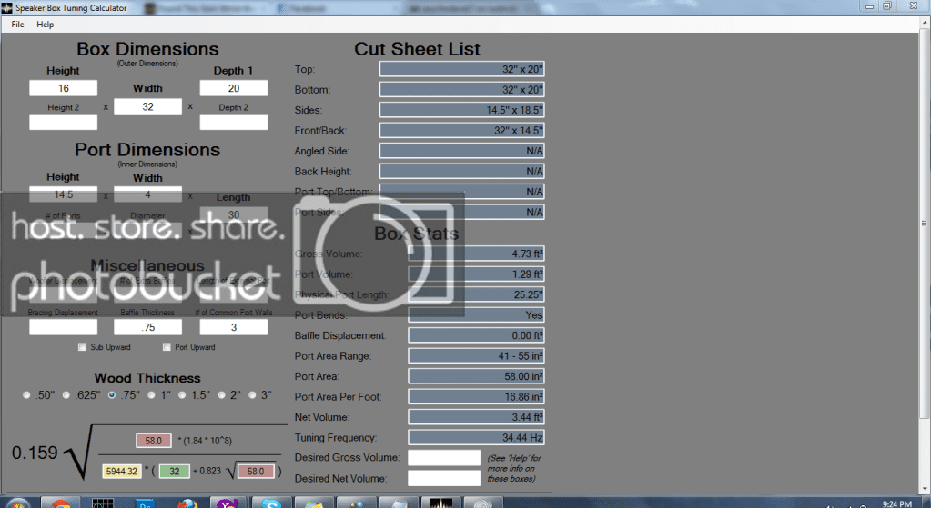The height and width of the screenshot is (508, 931).
Task: Click the pink 58.0 box under square root
Action: 256,472
